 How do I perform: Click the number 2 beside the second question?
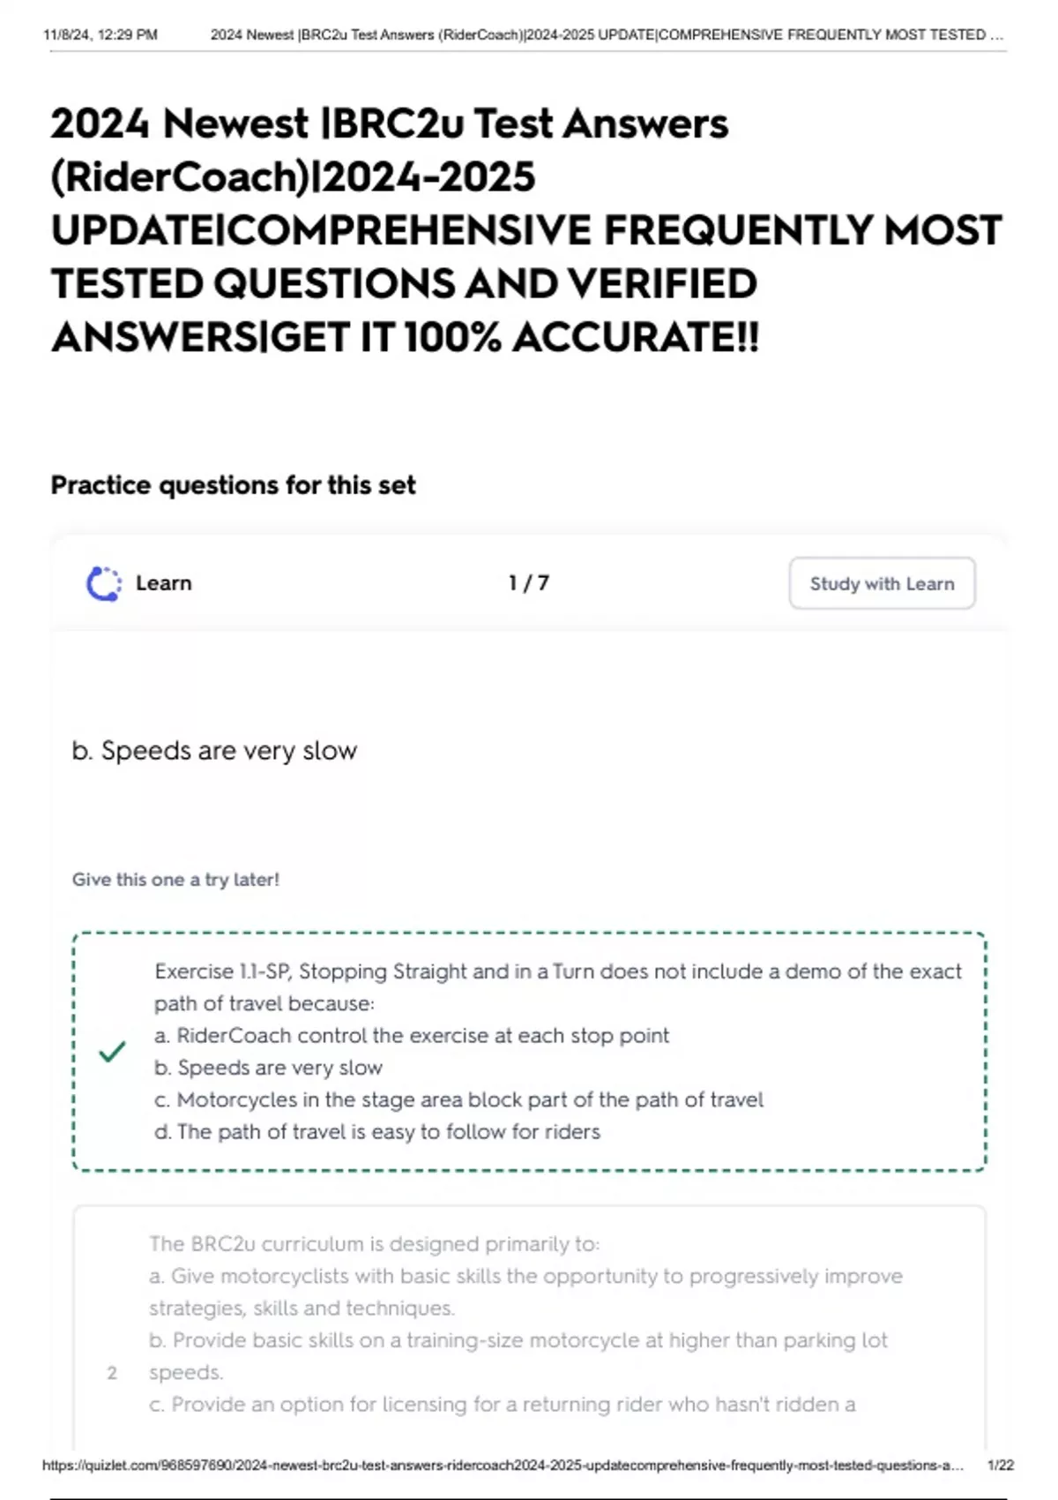click(x=112, y=1373)
